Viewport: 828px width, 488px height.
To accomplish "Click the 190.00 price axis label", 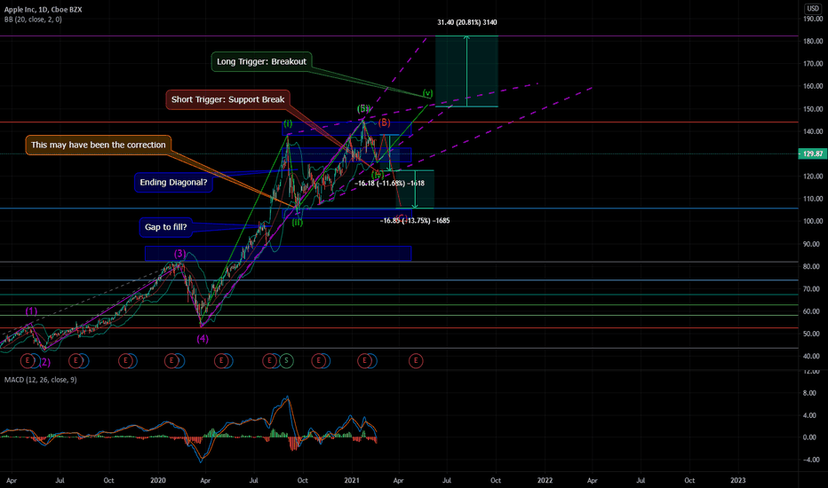I will [x=813, y=19].
